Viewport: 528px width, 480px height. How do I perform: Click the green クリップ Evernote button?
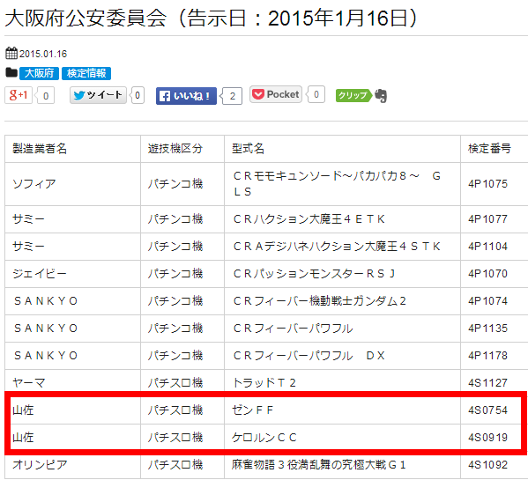tap(353, 95)
